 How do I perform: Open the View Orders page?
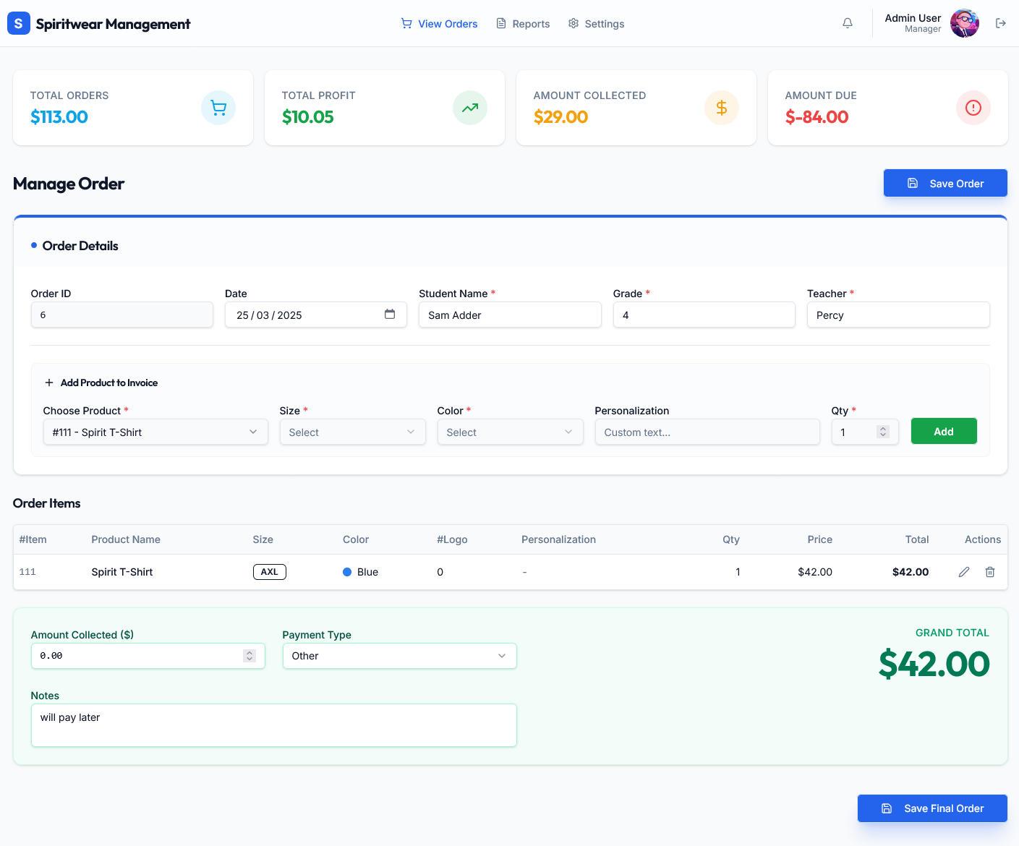(440, 24)
